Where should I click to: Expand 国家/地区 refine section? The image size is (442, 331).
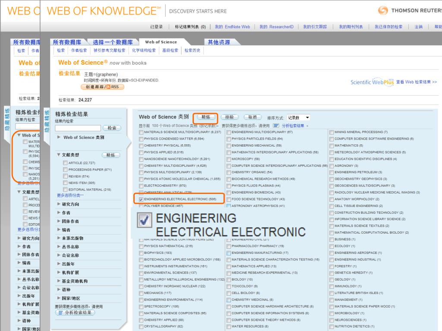click(59, 298)
